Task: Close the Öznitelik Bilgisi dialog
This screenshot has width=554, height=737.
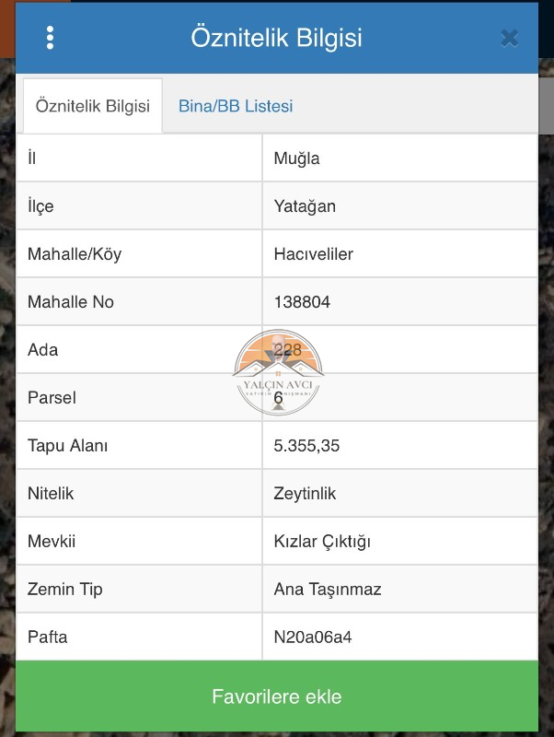Action: click(x=510, y=39)
